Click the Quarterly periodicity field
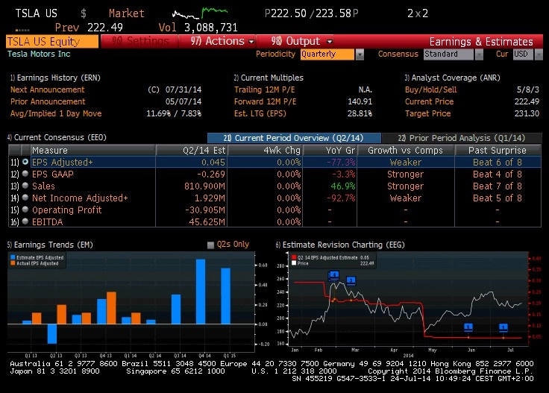The width and height of the screenshot is (549, 393). point(327,54)
